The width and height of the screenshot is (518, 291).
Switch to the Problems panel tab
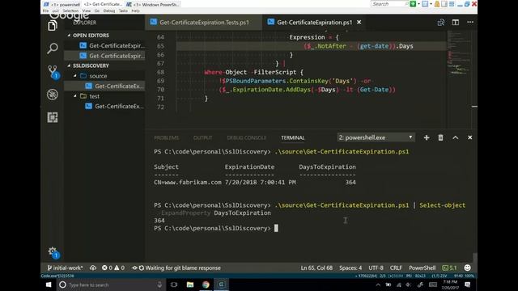[167, 138]
